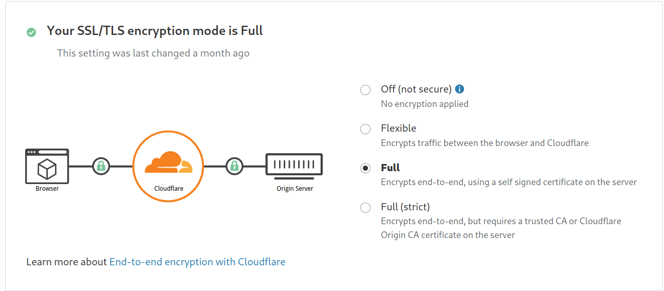
Task: Click the Full (strict) option label
Action: point(405,207)
